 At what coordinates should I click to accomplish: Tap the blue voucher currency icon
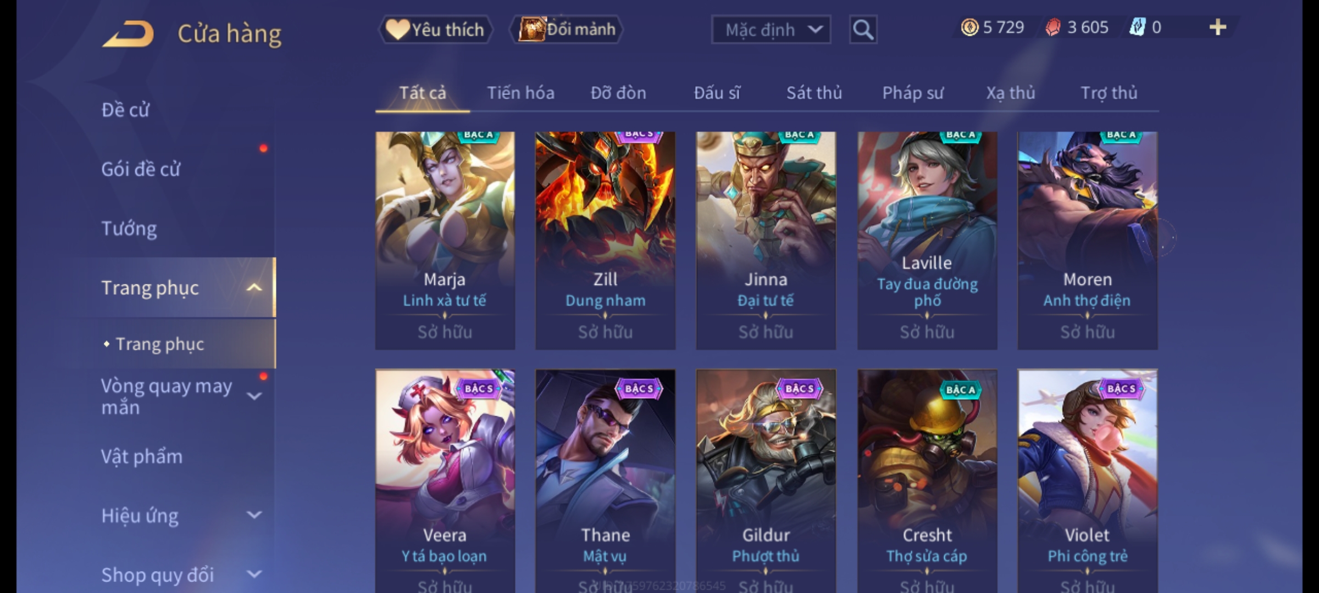click(1137, 27)
